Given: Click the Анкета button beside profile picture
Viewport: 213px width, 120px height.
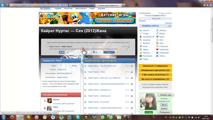Looking at the screenshot, I should tap(164, 108).
